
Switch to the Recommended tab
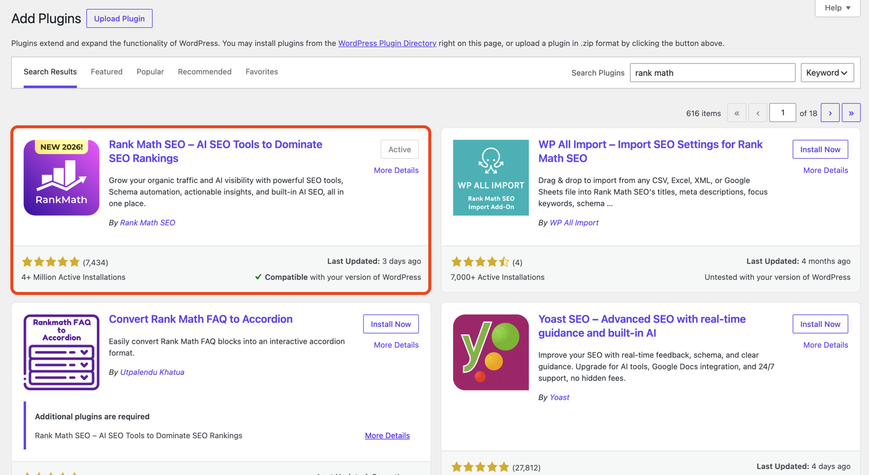(x=205, y=72)
